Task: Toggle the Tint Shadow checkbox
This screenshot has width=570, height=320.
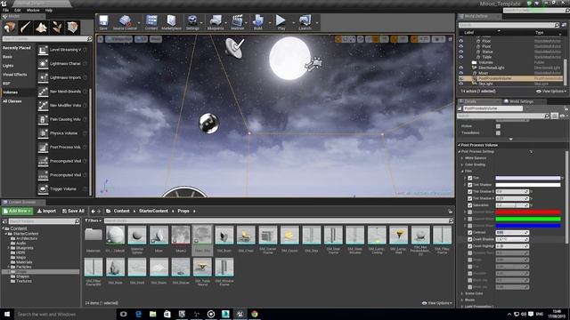Action: [x=469, y=185]
